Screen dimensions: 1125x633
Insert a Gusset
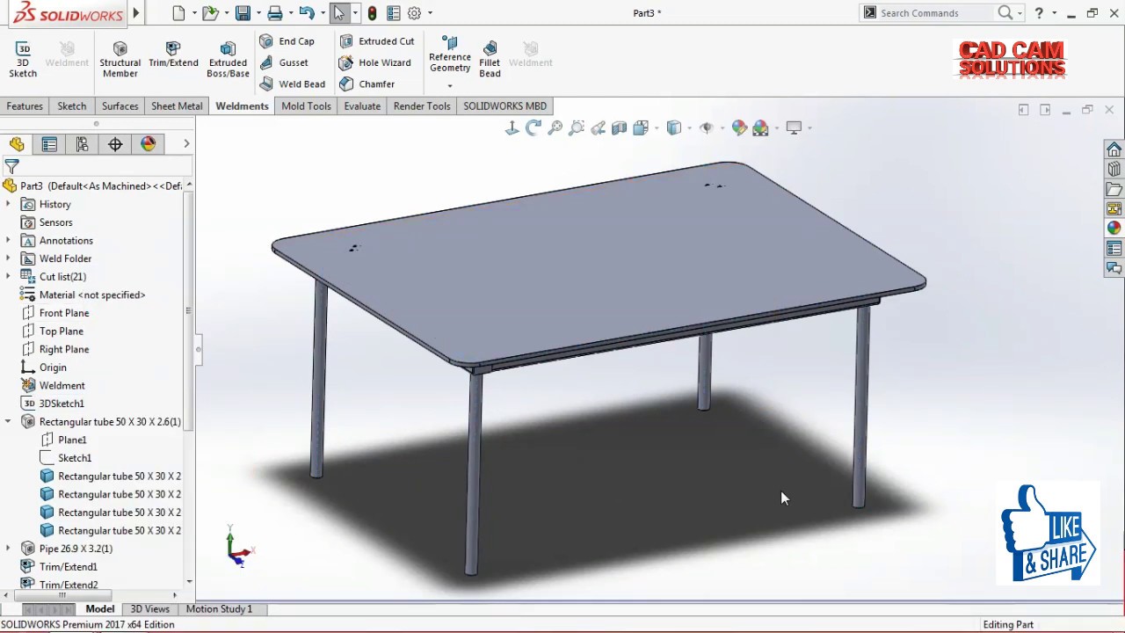pos(284,62)
